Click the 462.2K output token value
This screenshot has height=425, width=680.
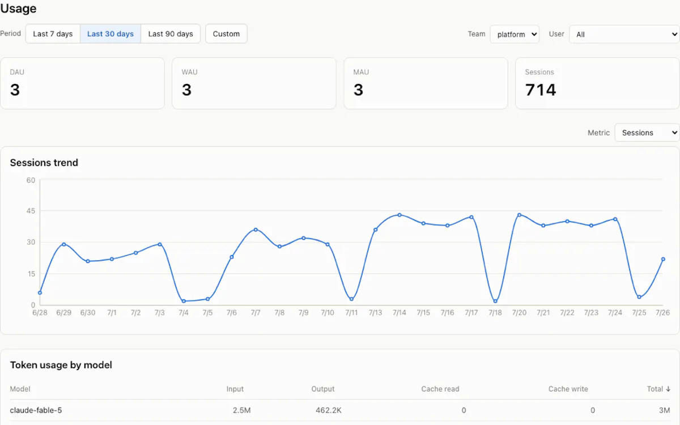329,410
